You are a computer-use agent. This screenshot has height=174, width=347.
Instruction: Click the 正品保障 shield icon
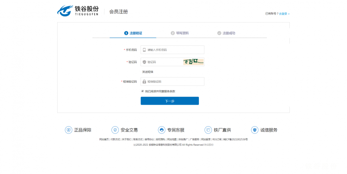68,130
